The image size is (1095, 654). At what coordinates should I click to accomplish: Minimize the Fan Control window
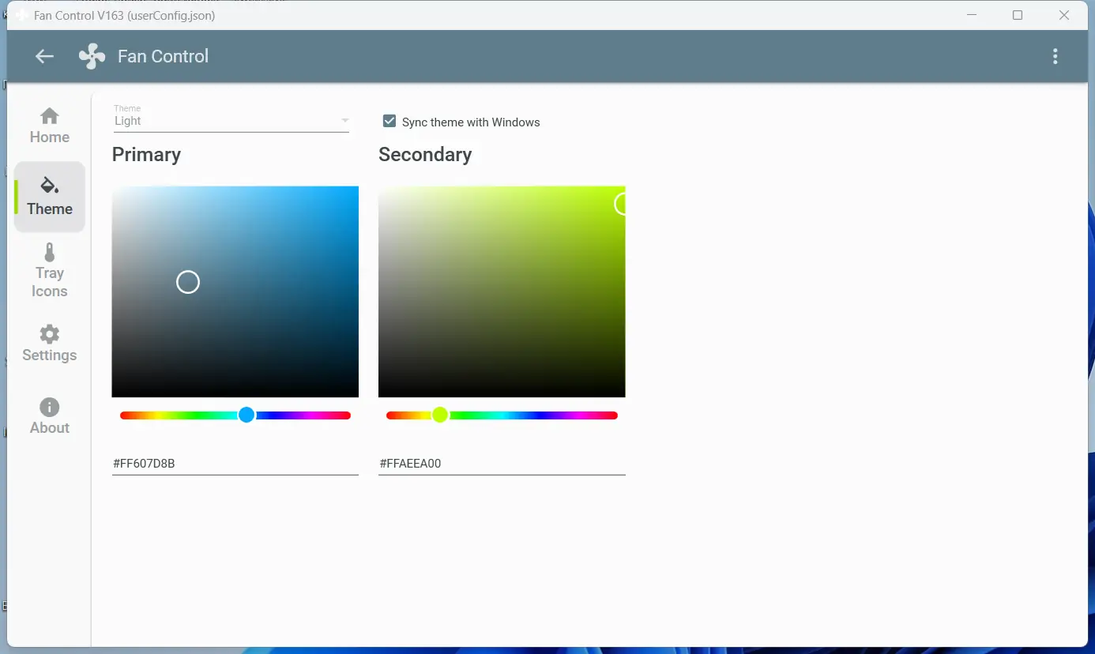click(x=972, y=15)
